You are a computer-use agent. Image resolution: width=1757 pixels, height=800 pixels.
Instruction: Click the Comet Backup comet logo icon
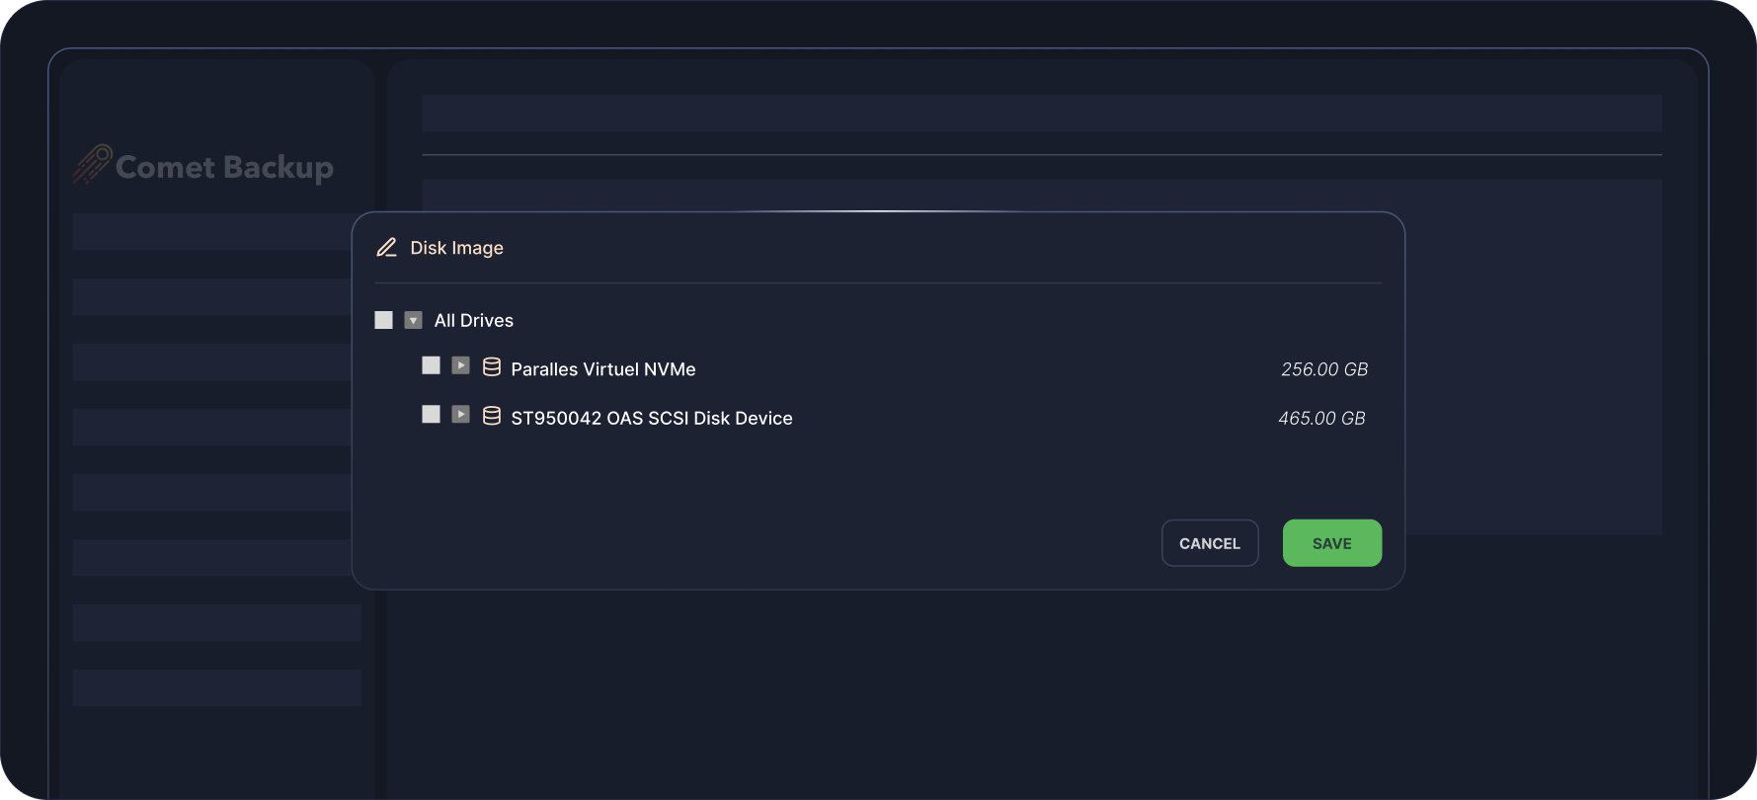click(92, 165)
